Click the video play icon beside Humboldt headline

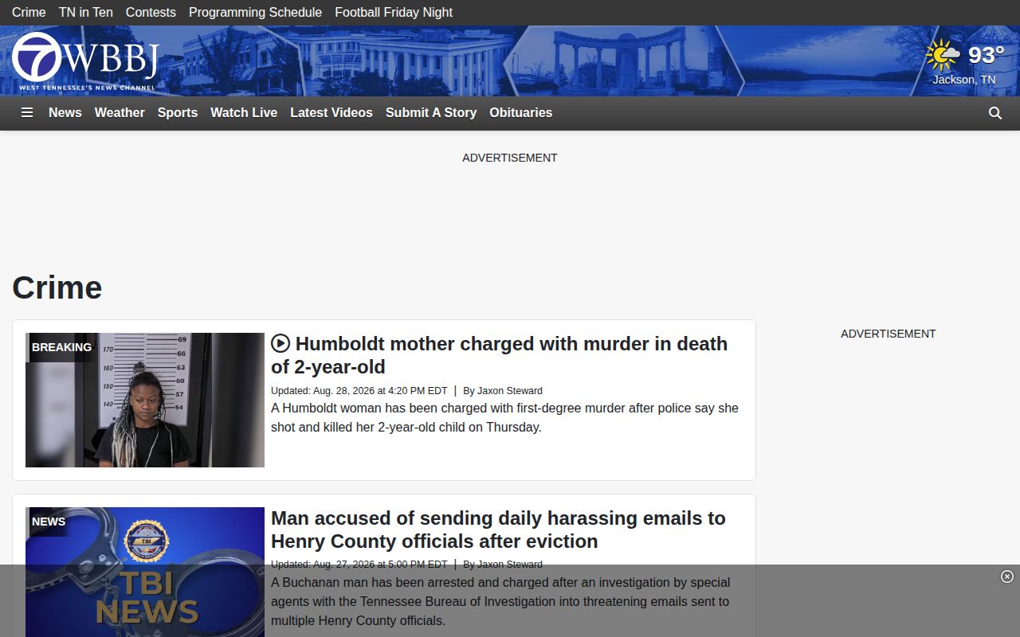tap(280, 343)
